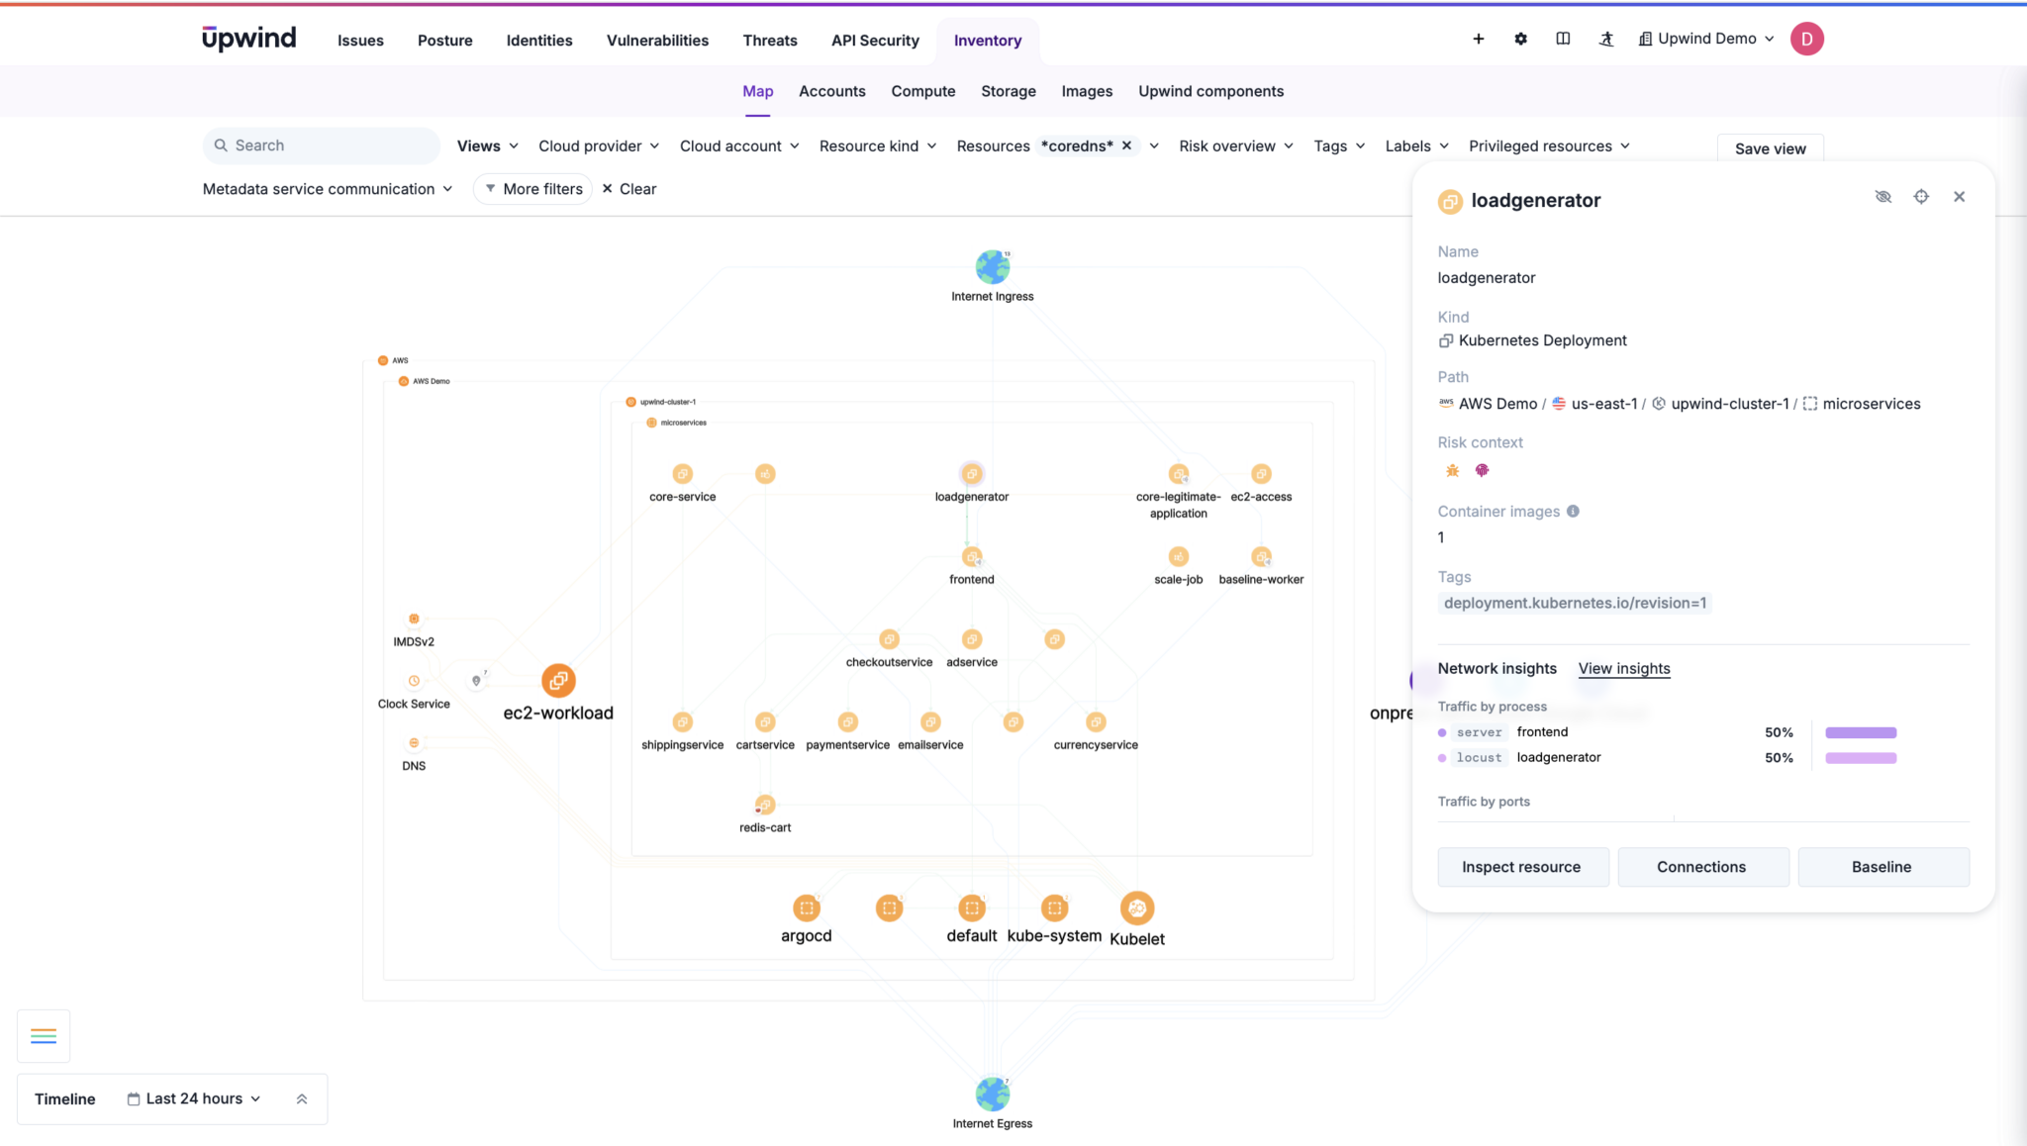Center the map on loadgenerator with the target icon
The width and height of the screenshot is (2027, 1146).
1920,197
